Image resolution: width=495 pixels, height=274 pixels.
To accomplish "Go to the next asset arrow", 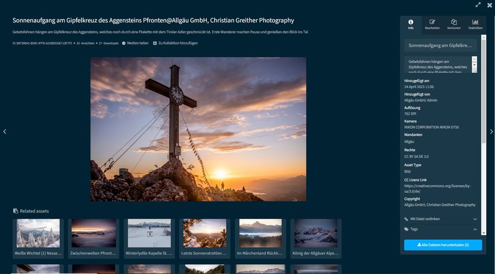I will tap(491, 131).
